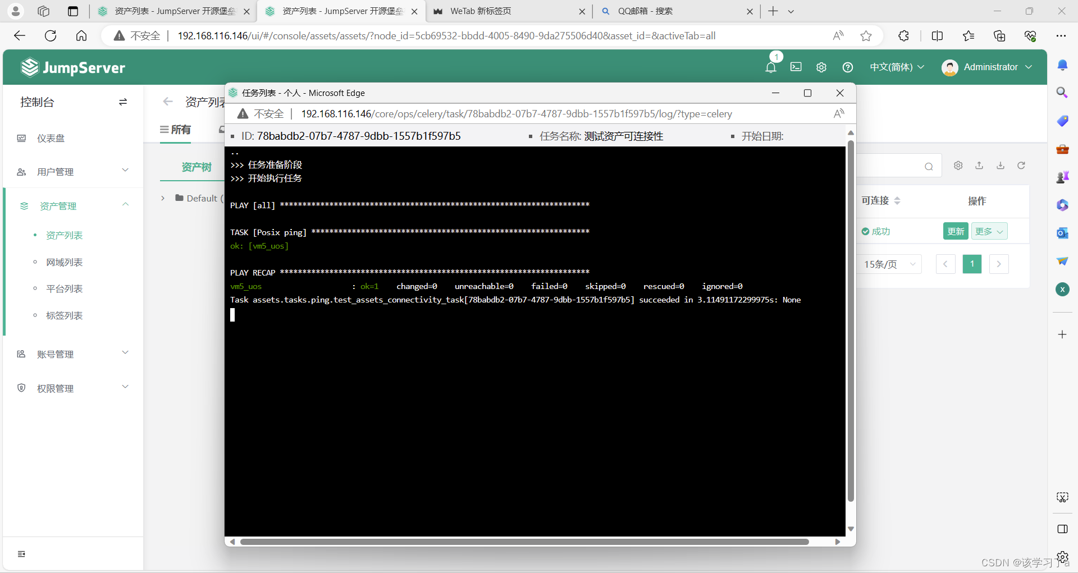Reload the page in Edge
The width and height of the screenshot is (1078, 573).
coord(51,36)
